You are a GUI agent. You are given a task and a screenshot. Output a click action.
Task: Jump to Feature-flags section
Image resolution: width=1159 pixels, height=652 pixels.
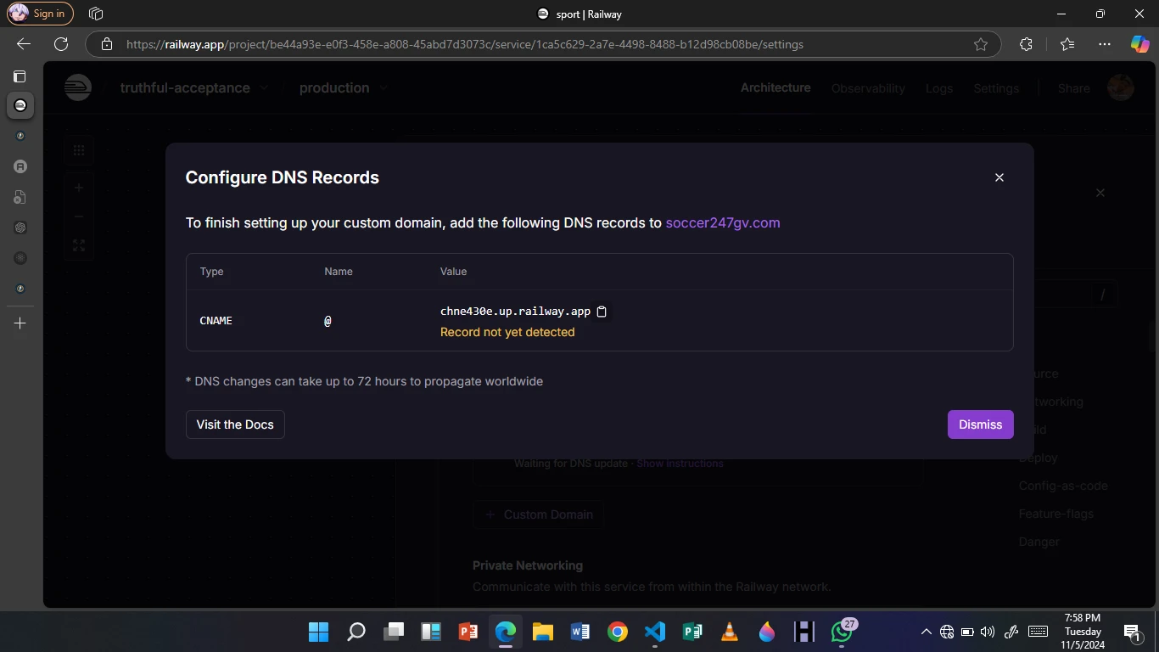[1056, 514]
